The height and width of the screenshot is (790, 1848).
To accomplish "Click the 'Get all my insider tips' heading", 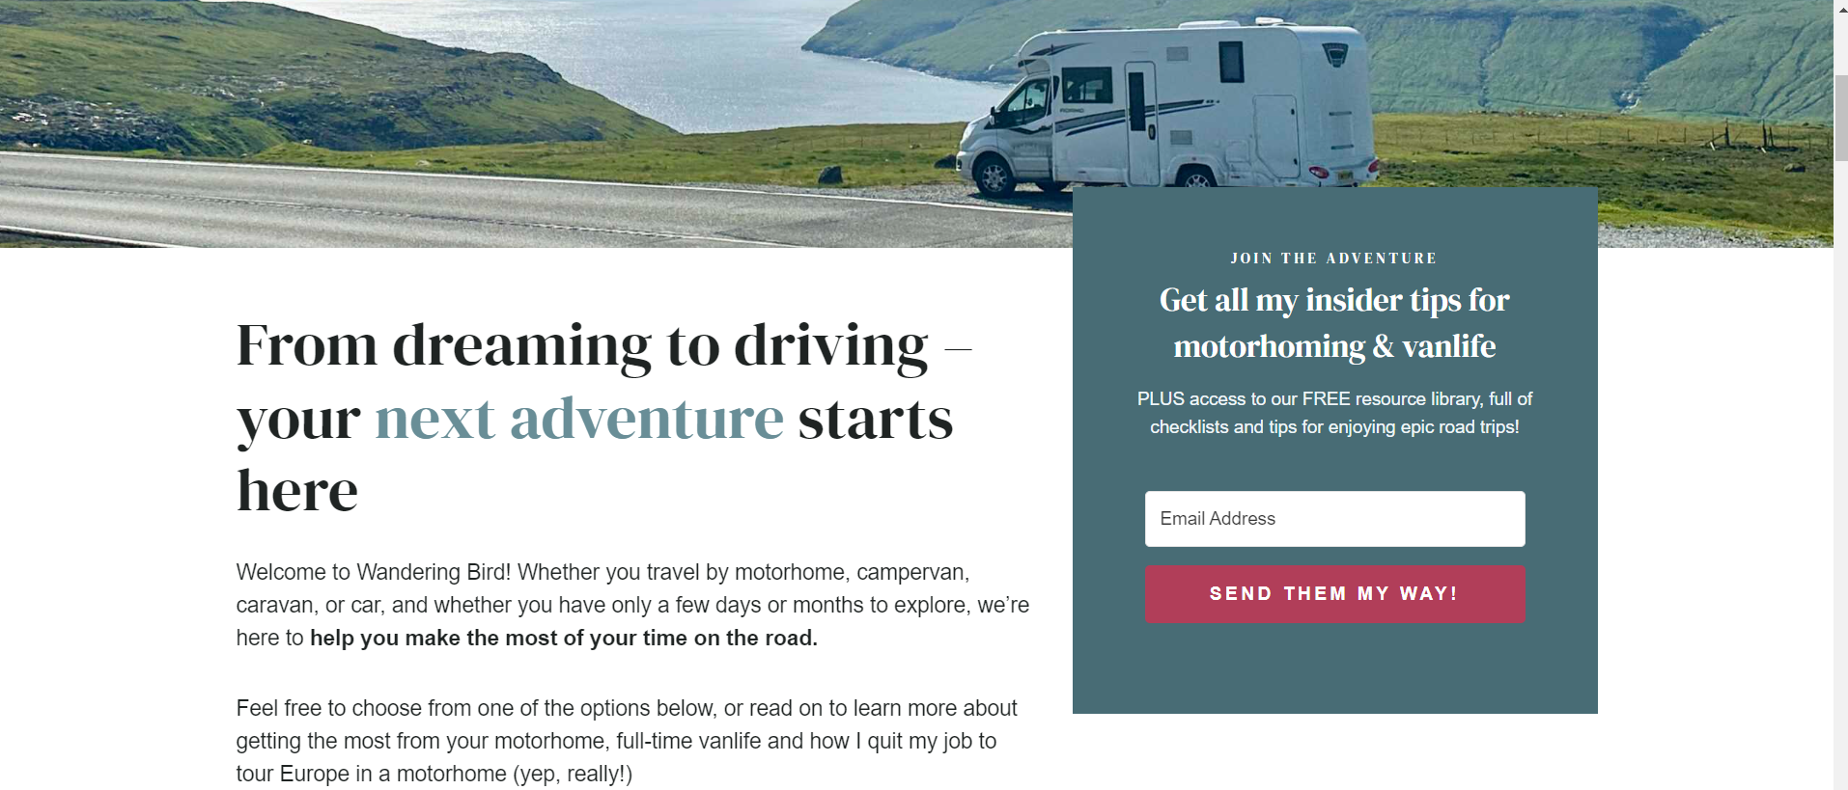I will [1334, 323].
